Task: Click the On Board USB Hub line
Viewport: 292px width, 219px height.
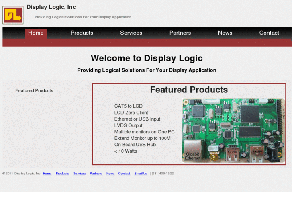Action: [135, 145]
